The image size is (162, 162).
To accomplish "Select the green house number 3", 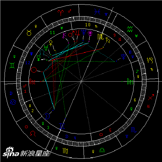I will point(48,127).
